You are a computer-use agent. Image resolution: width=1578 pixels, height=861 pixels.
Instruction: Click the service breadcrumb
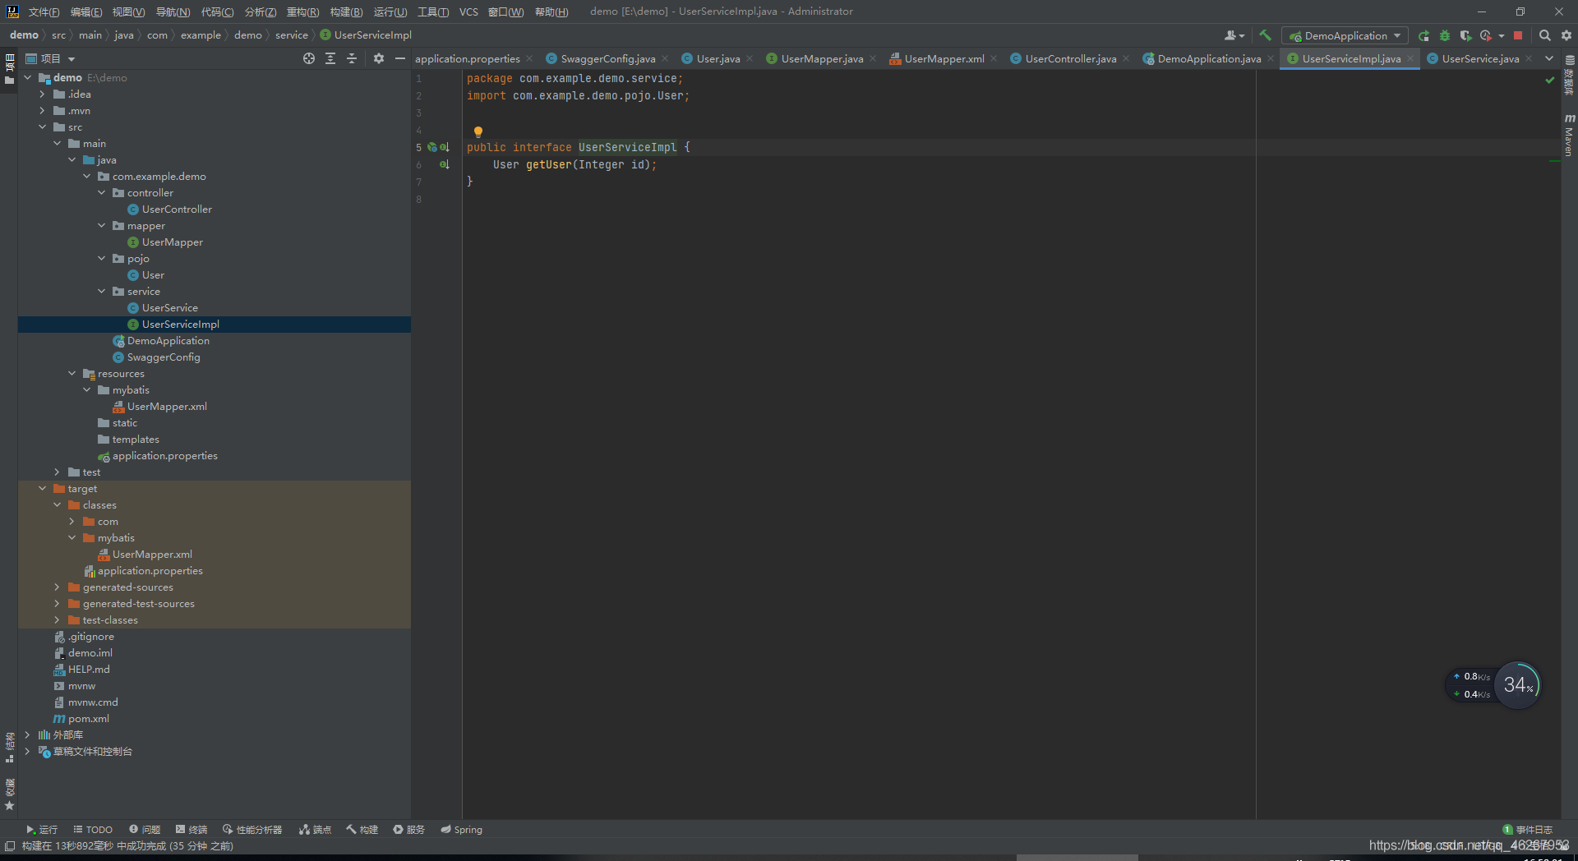[291, 35]
